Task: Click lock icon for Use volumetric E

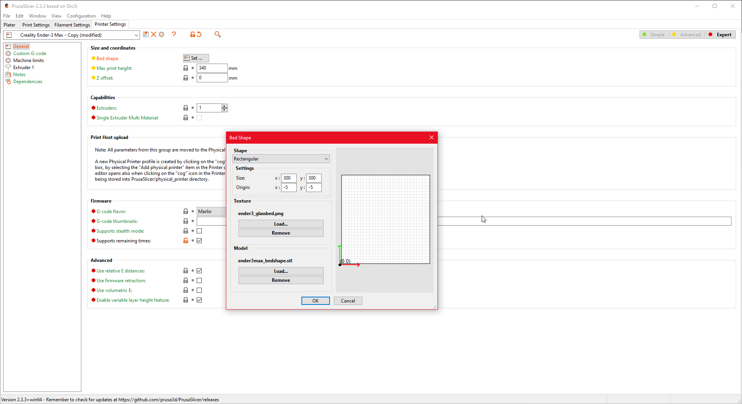Action: 186,290
